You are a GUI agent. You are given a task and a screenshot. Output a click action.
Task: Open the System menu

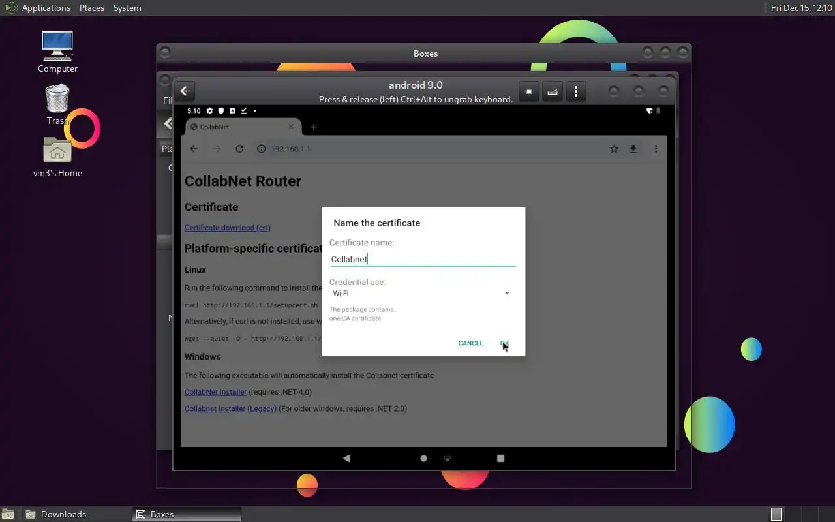point(127,8)
